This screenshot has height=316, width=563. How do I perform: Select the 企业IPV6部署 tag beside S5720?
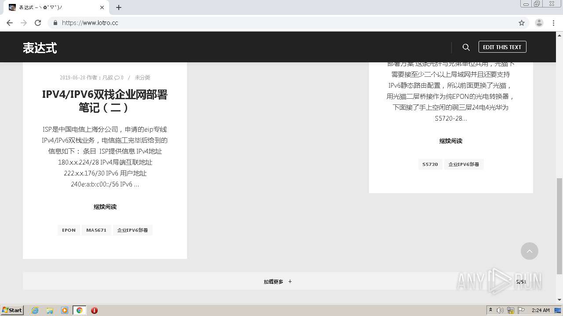(464, 164)
